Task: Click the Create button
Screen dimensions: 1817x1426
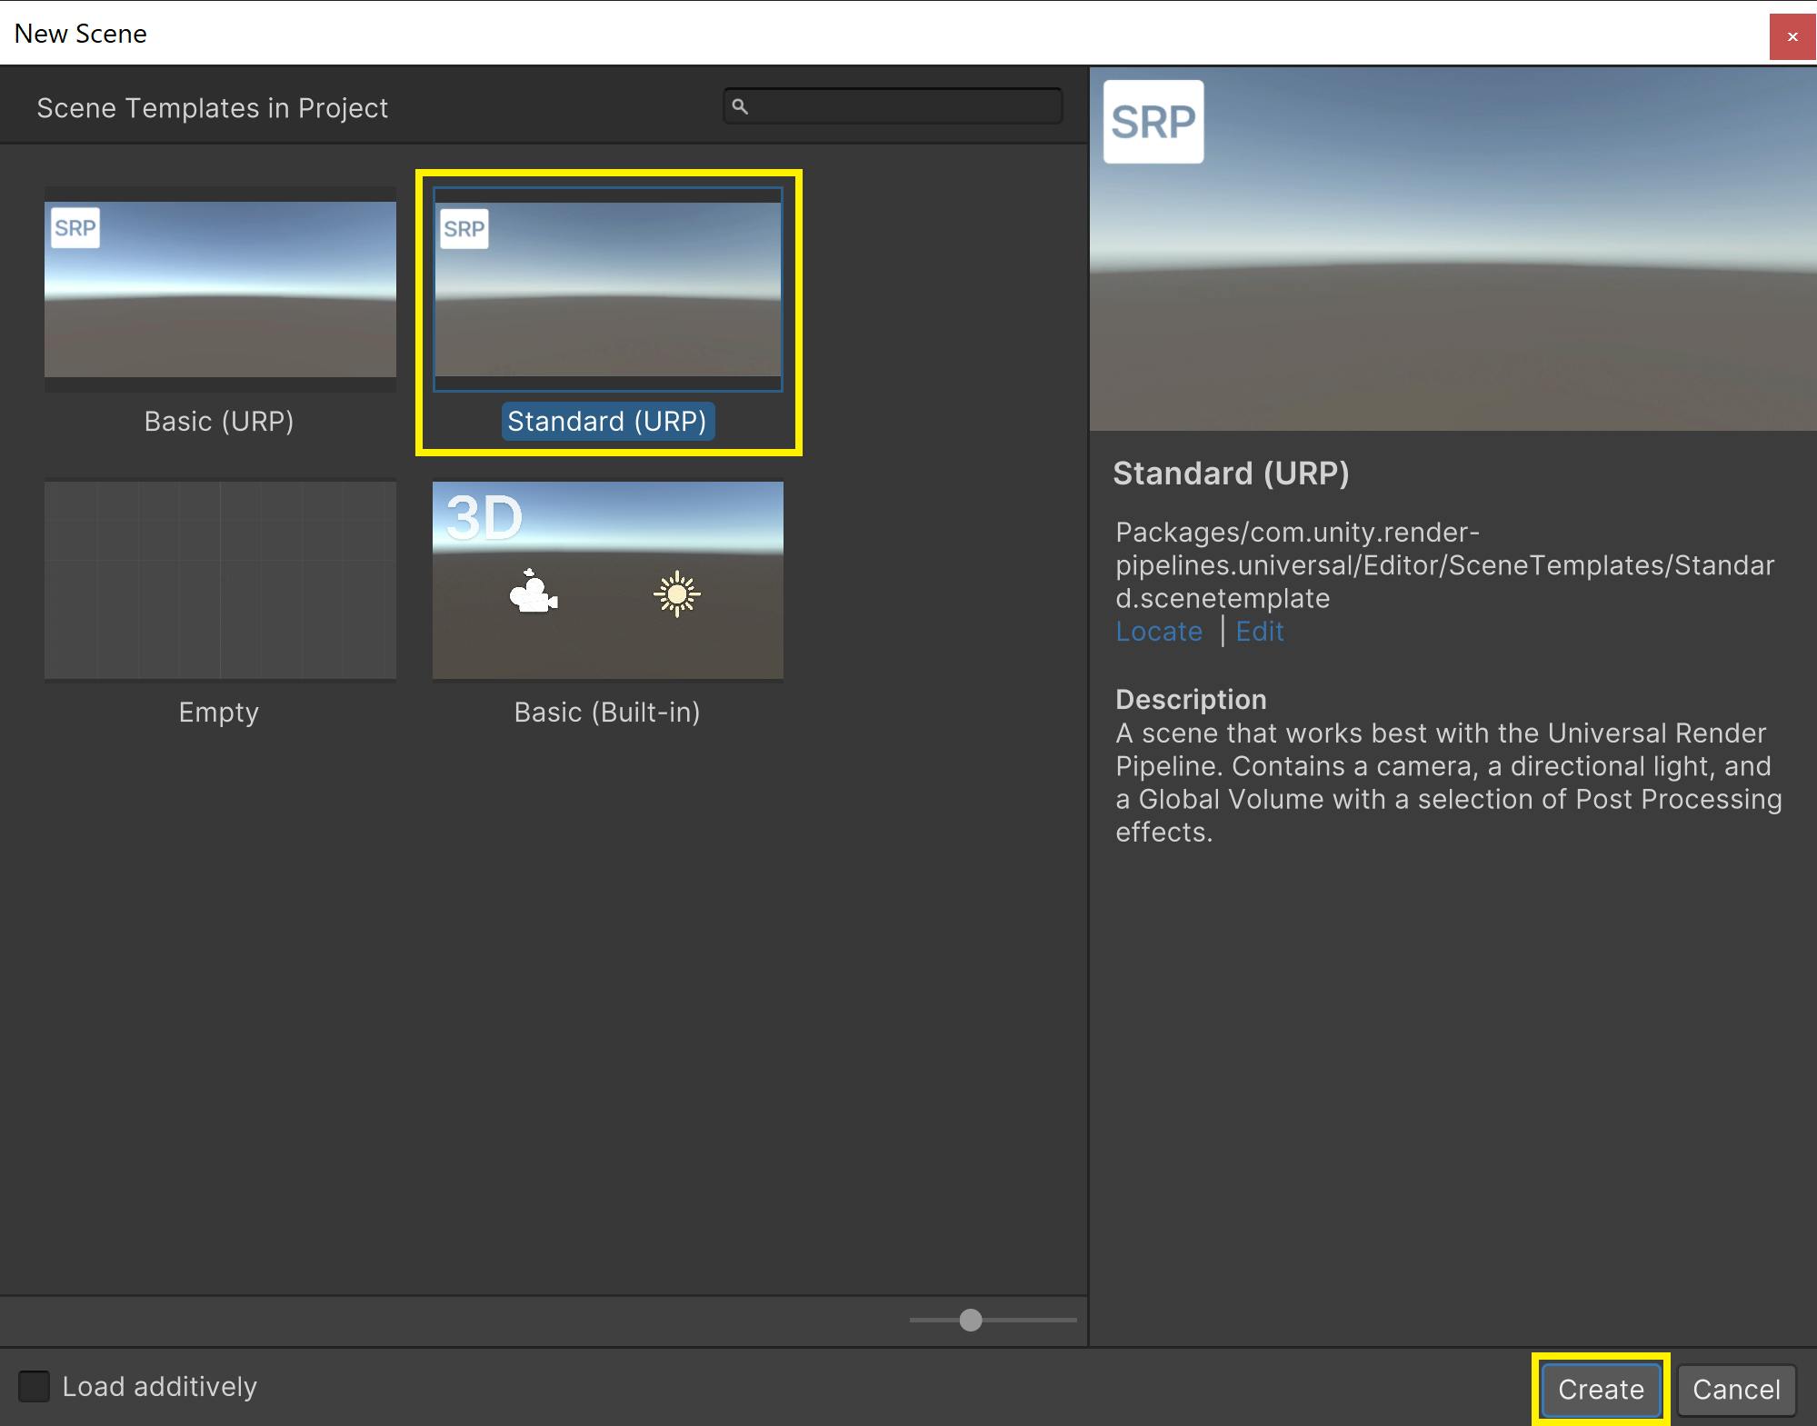Action: pyautogui.click(x=1600, y=1389)
